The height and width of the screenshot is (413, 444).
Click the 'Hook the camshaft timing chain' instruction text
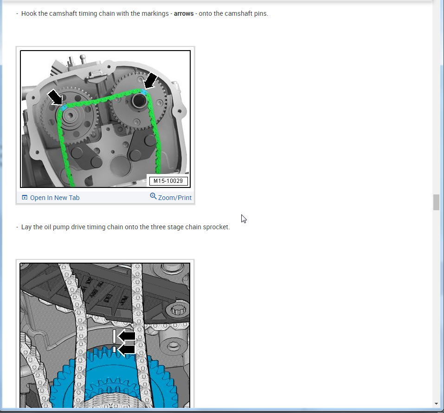pos(144,13)
